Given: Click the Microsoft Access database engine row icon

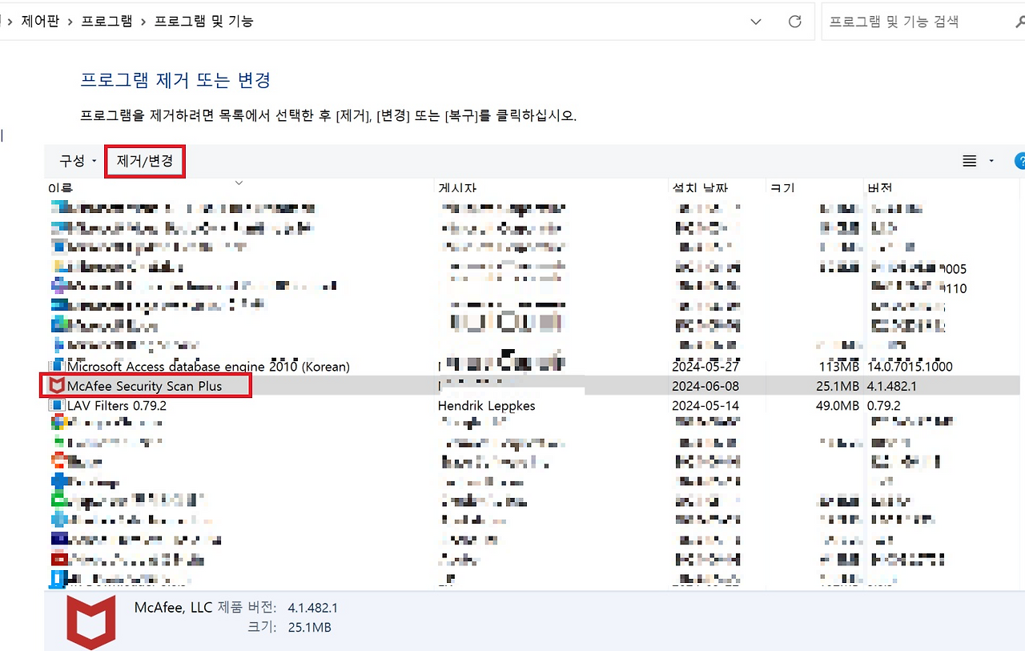Looking at the screenshot, I should tap(57, 367).
